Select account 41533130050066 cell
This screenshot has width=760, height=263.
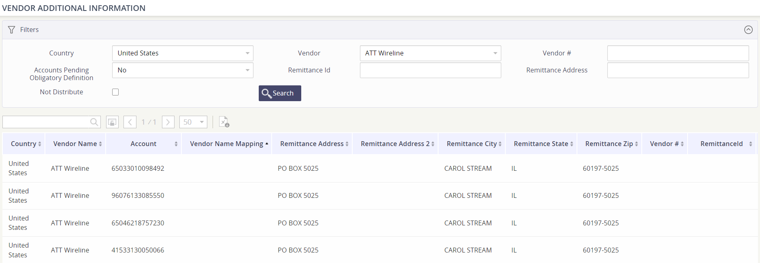tap(138, 250)
